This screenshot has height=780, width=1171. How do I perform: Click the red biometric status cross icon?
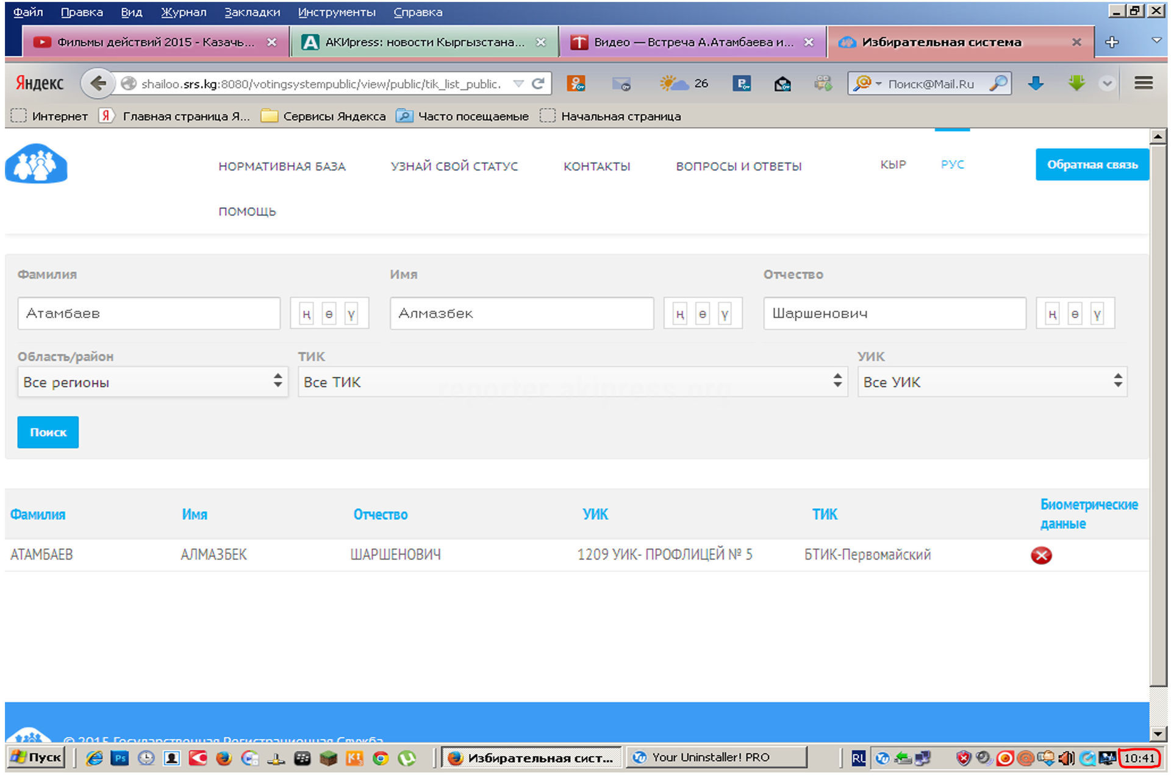(x=1041, y=555)
